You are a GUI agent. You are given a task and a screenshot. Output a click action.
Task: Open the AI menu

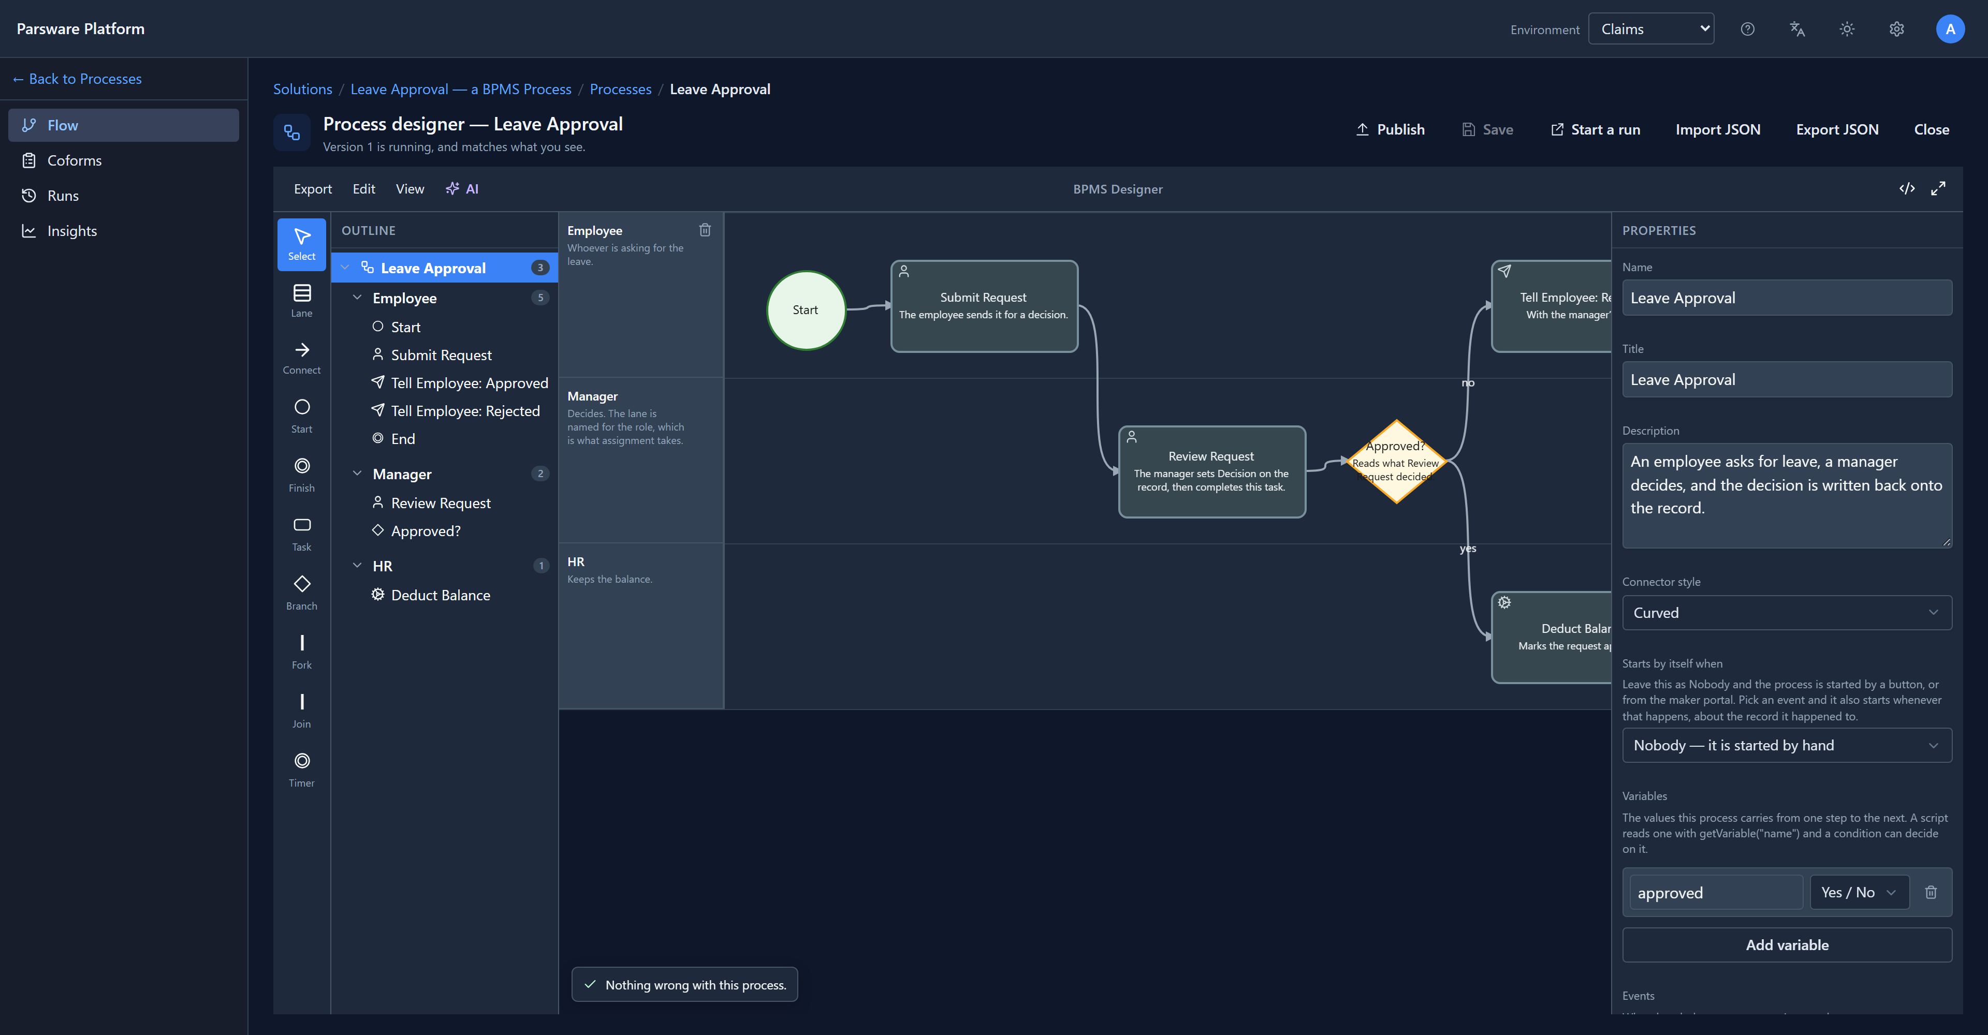pos(461,189)
